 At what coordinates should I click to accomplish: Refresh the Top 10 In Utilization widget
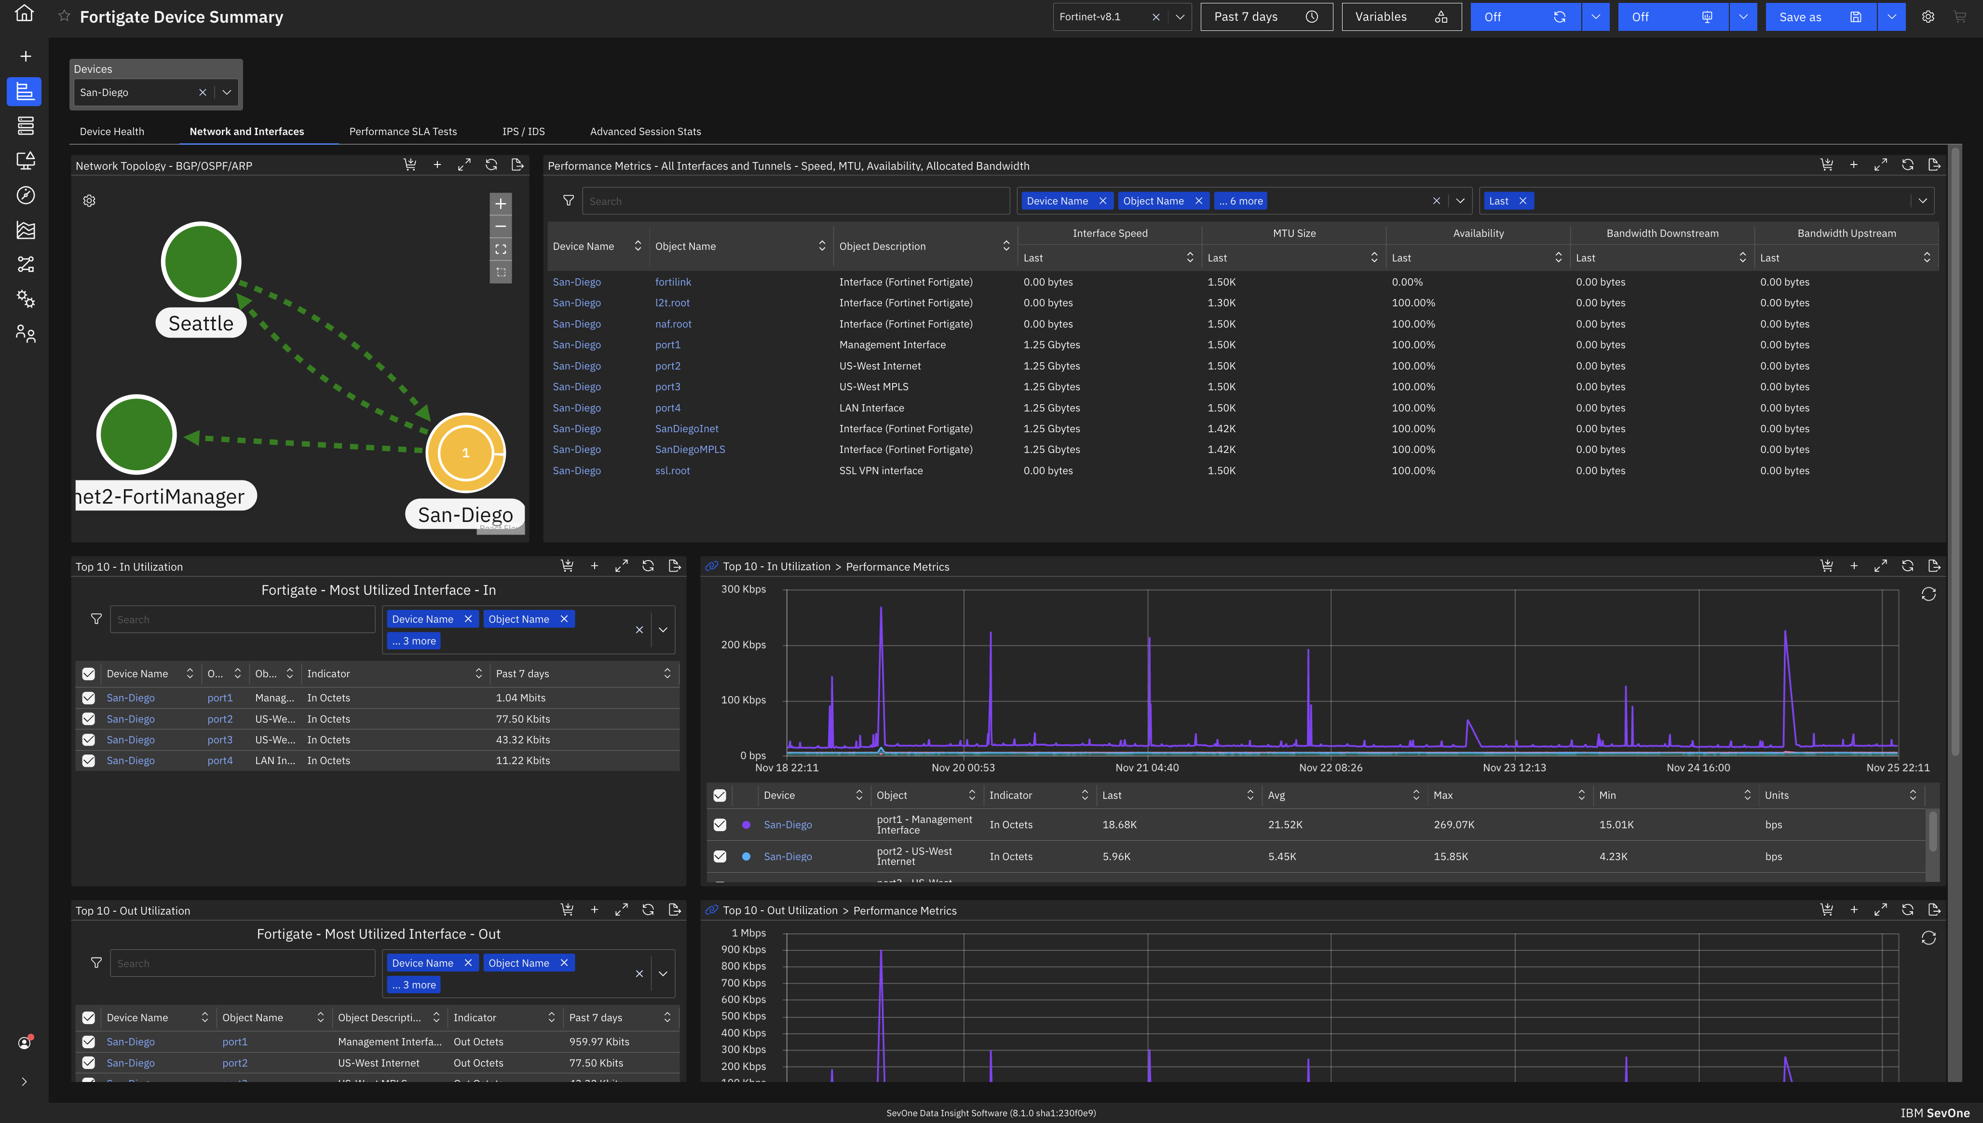648,566
